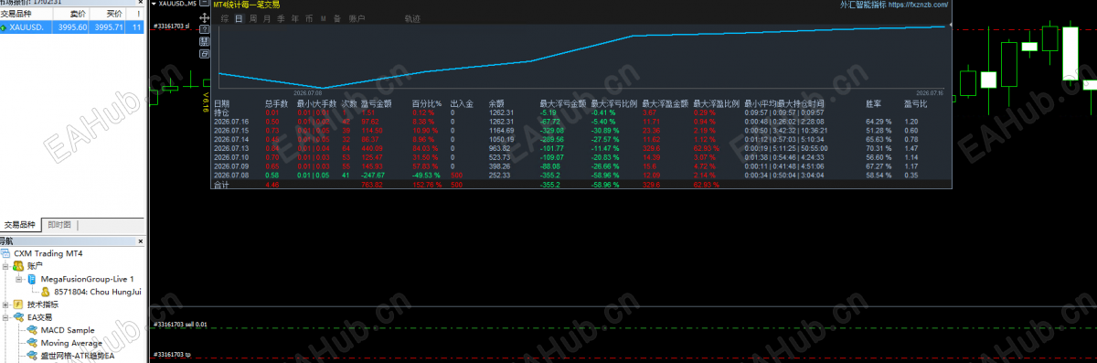The width and height of the screenshot is (1097, 363).
Task: Click the XAUUSD. symbol row in Market Watch
Action: (x=71, y=27)
